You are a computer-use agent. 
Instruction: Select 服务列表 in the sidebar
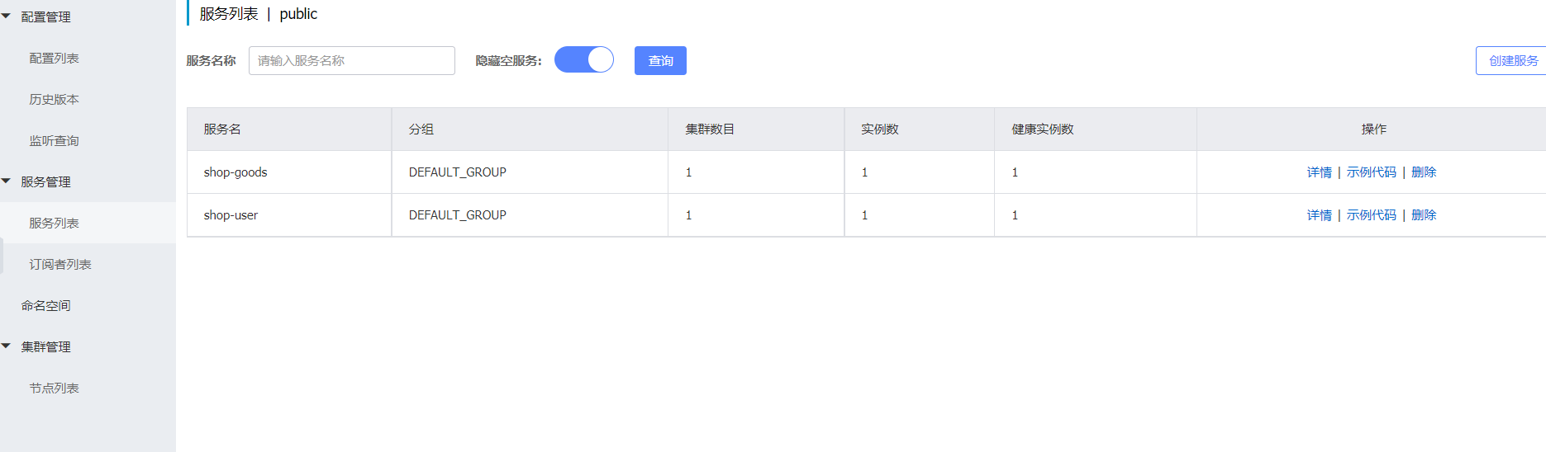pyautogui.click(x=54, y=223)
